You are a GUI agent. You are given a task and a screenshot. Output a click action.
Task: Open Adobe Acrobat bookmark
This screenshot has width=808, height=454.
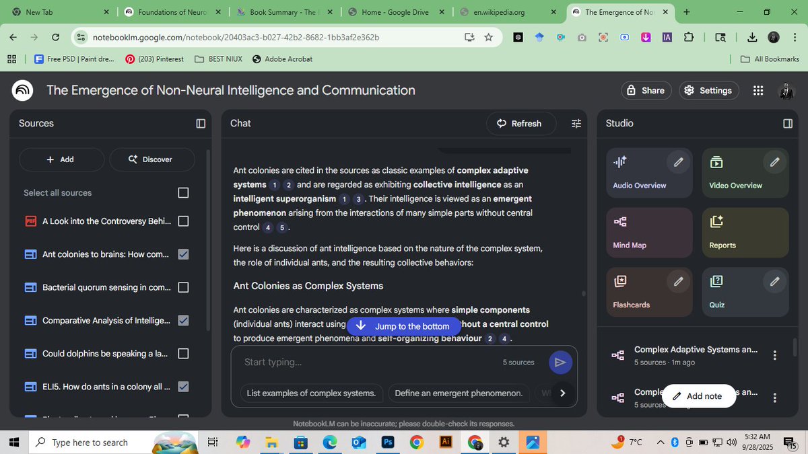coord(282,59)
